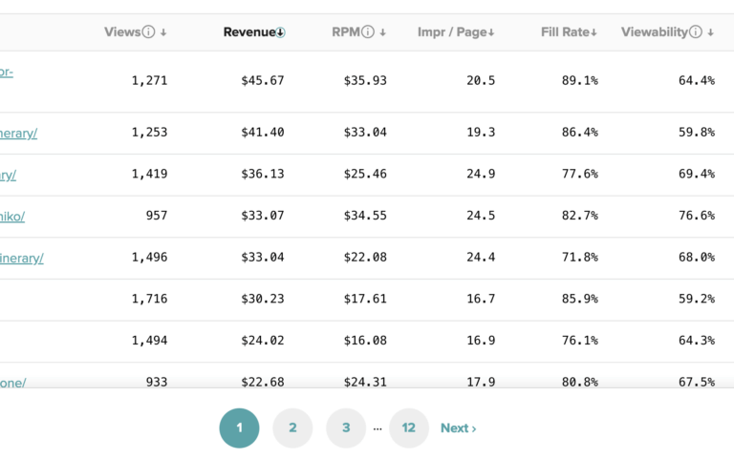Screen dimensions: 734x459
Task: Select the 20.5 impressions per page value
Action: tap(481, 80)
